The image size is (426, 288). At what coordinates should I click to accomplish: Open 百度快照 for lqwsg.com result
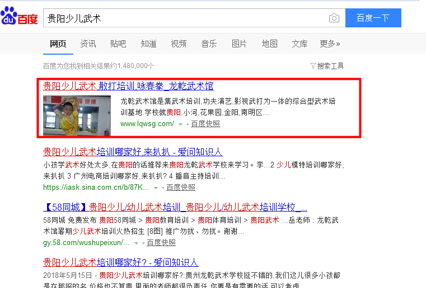(x=205, y=124)
